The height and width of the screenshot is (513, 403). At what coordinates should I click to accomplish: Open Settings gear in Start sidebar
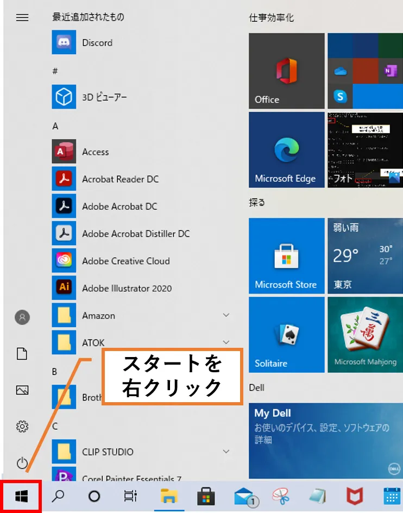click(22, 426)
